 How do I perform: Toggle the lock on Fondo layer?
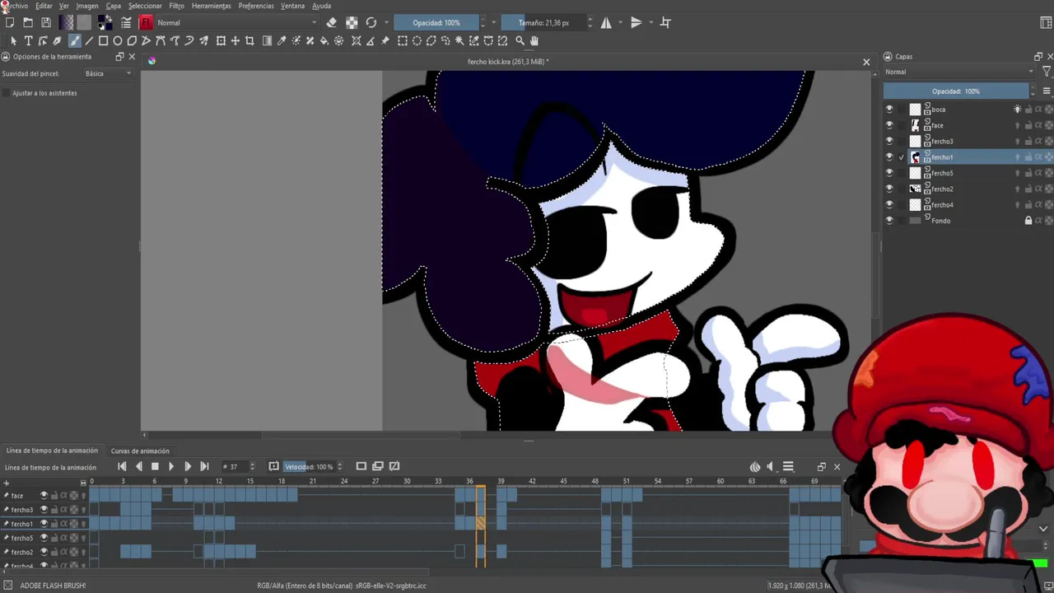pos(1028,221)
